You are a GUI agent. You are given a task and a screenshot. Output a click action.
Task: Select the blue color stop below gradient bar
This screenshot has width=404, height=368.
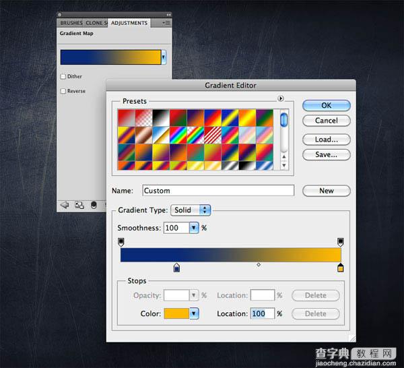(x=176, y=268)
